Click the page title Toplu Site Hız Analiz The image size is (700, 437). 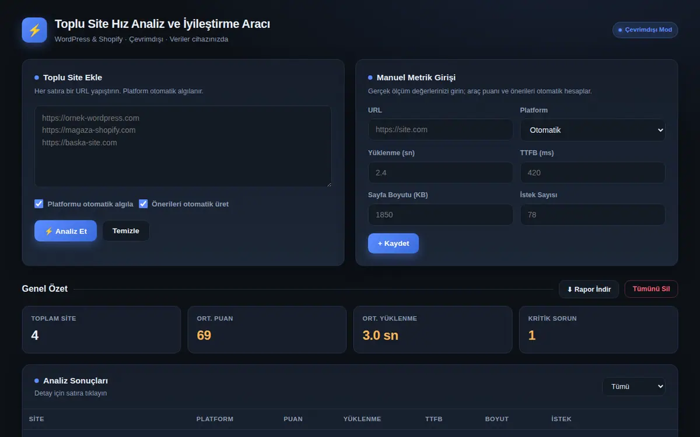(x=162, y=24)
